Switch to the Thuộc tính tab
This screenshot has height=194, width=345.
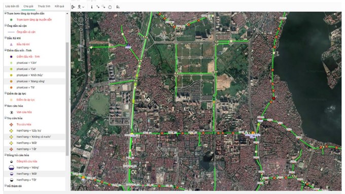pos(44,7)
